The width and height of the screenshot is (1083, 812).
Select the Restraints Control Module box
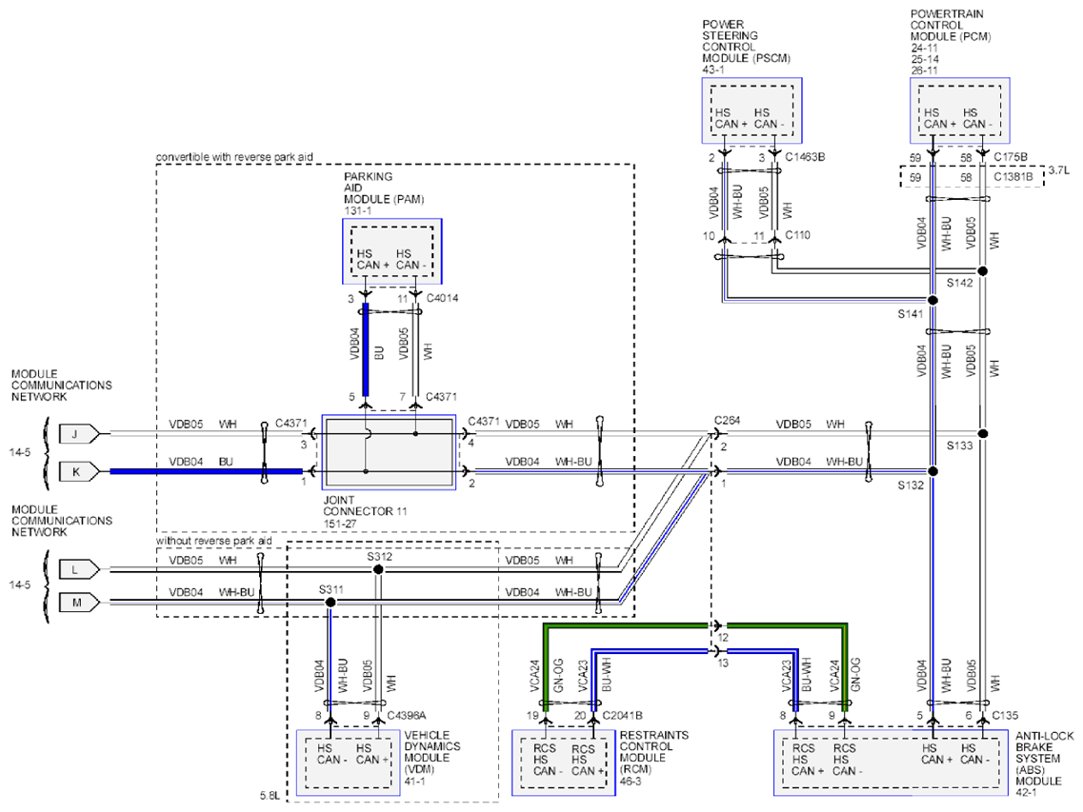point(564,762)
